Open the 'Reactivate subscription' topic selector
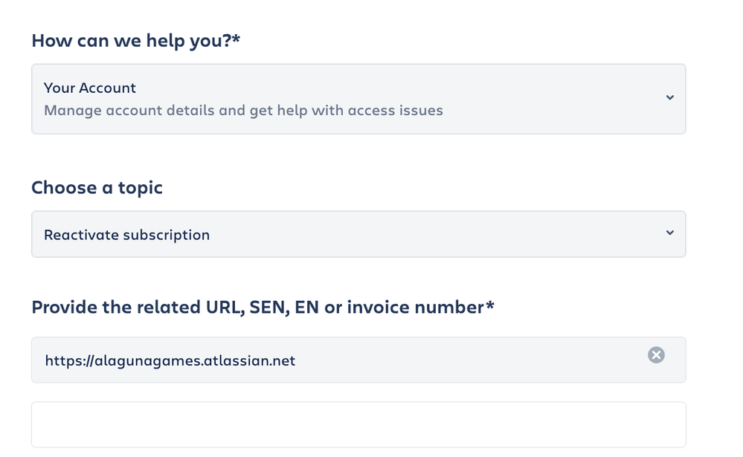This screenshot has width=743, height=457. point(357,234)
